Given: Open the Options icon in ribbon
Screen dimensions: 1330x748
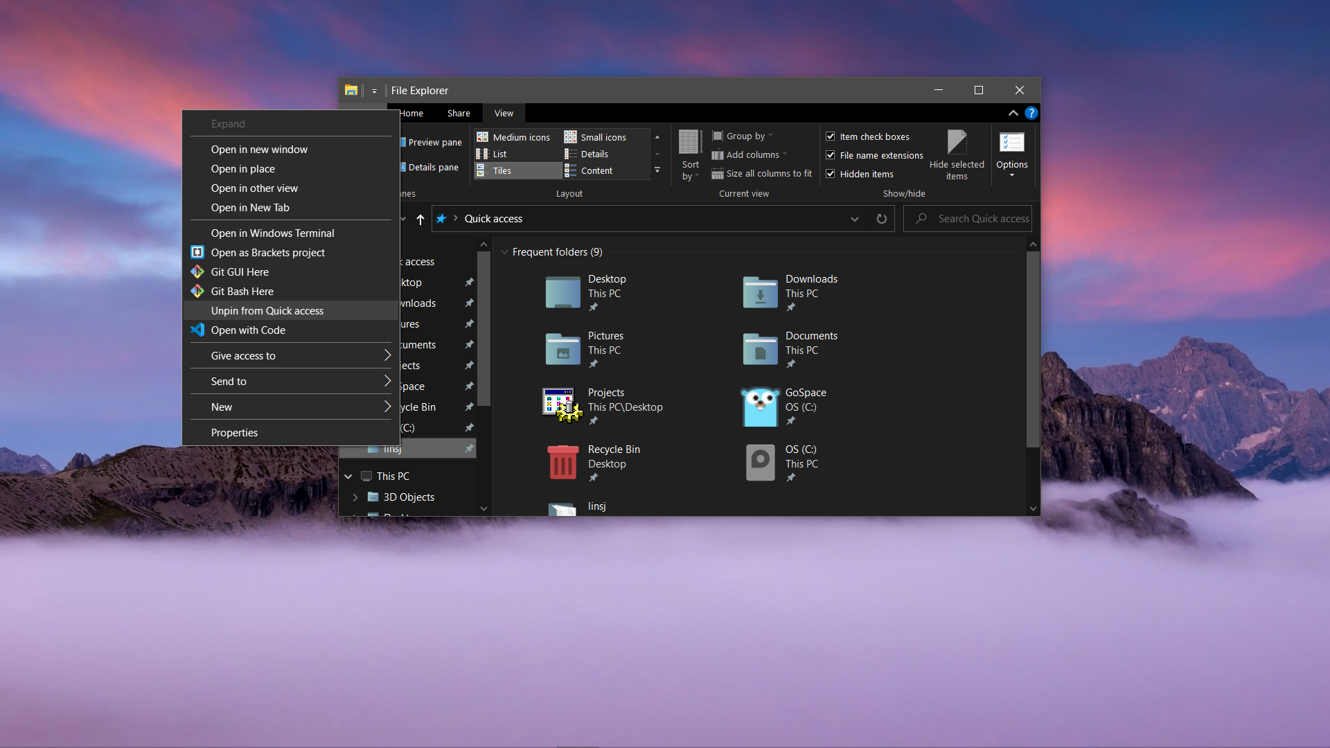Looking at the screenshot, I should 1011,143.
